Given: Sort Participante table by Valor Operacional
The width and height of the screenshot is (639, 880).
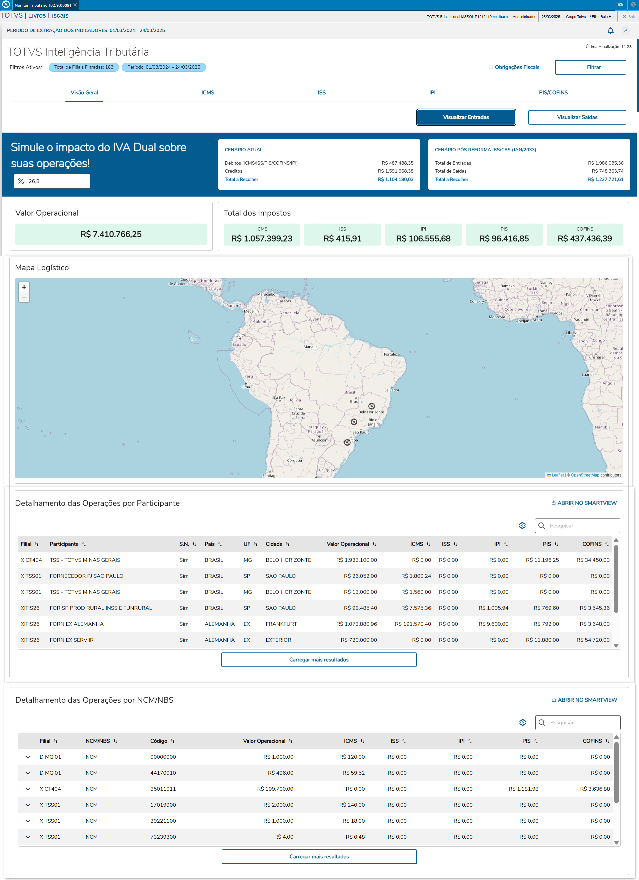Looking at the screenshot, I should click(x=374, y=544).
